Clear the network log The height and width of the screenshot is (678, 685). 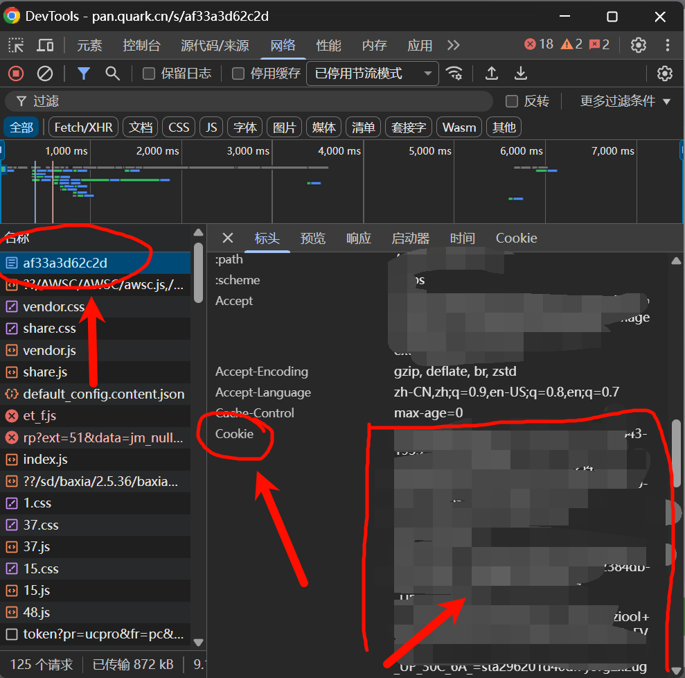pos(44,73)
